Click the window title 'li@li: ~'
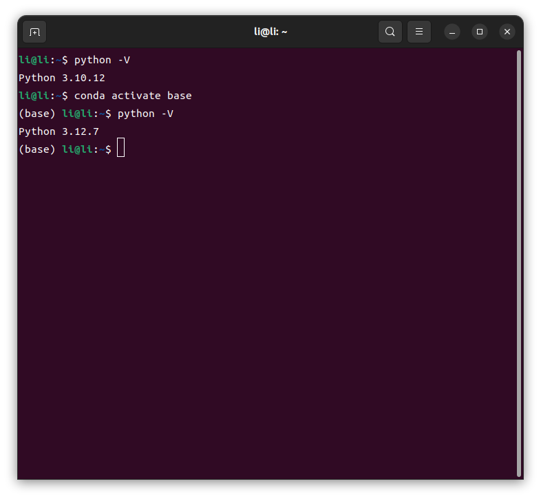 coord(270,32)
